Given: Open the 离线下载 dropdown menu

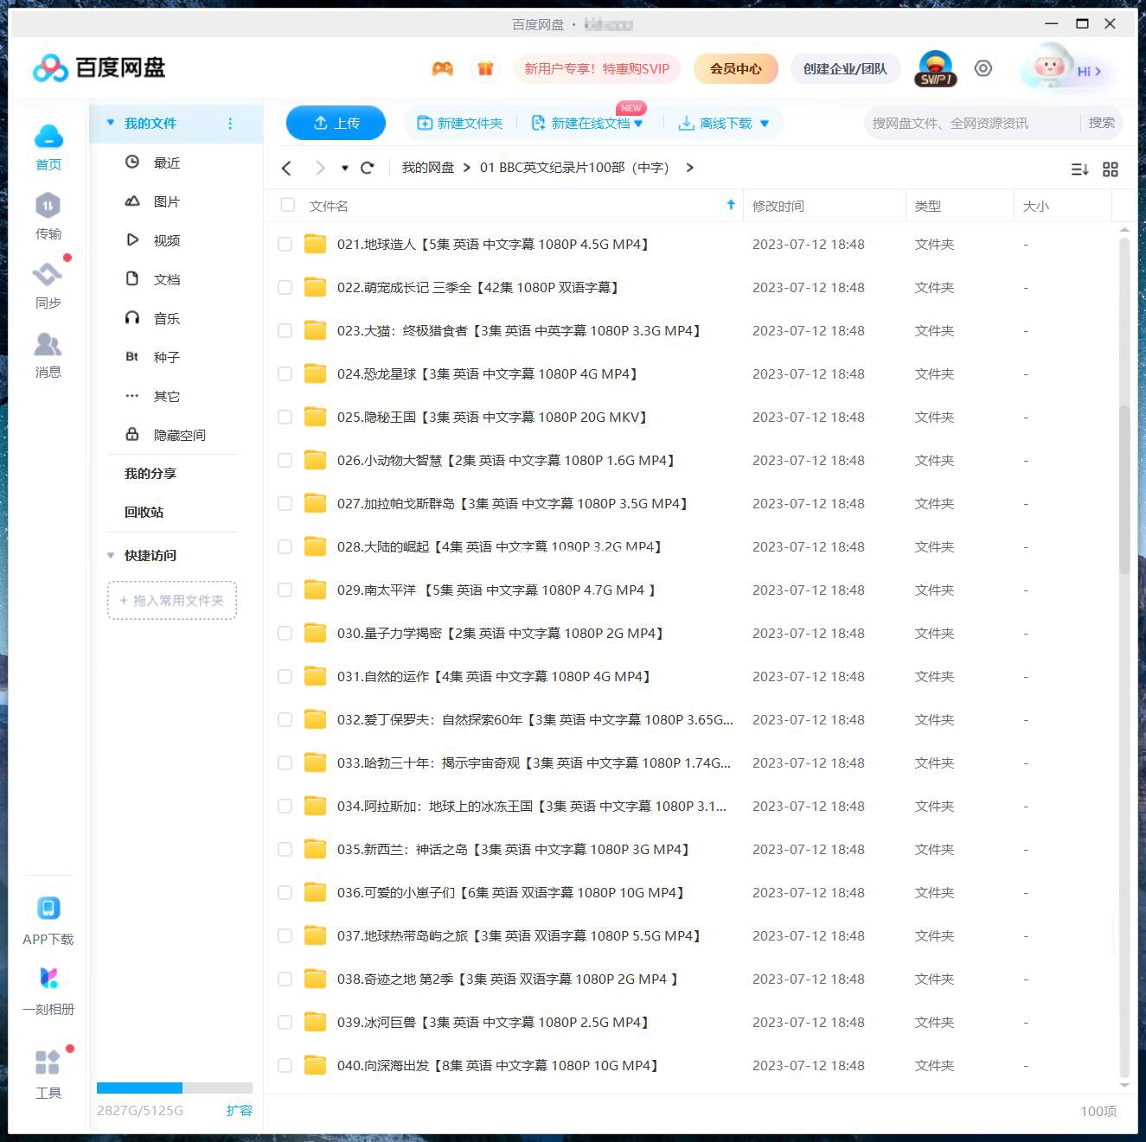Looking at the screenshot, I should click(764, 123).
